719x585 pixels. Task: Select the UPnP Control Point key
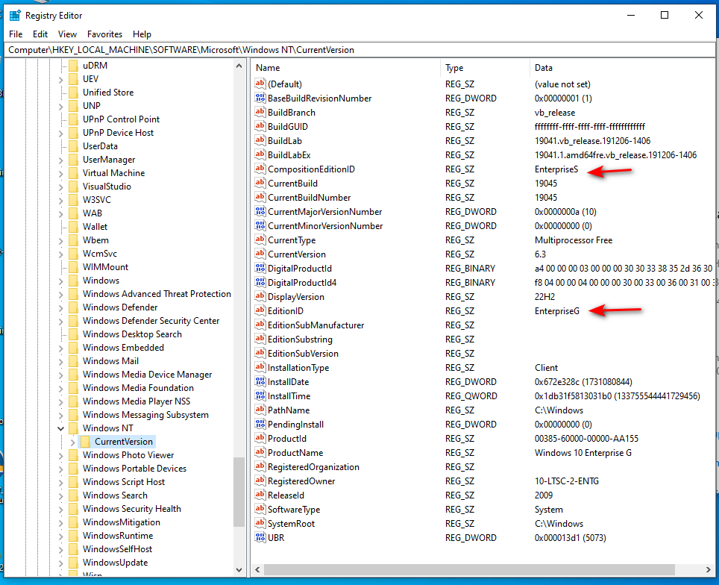pyautogui.click(x=121, y=119)
